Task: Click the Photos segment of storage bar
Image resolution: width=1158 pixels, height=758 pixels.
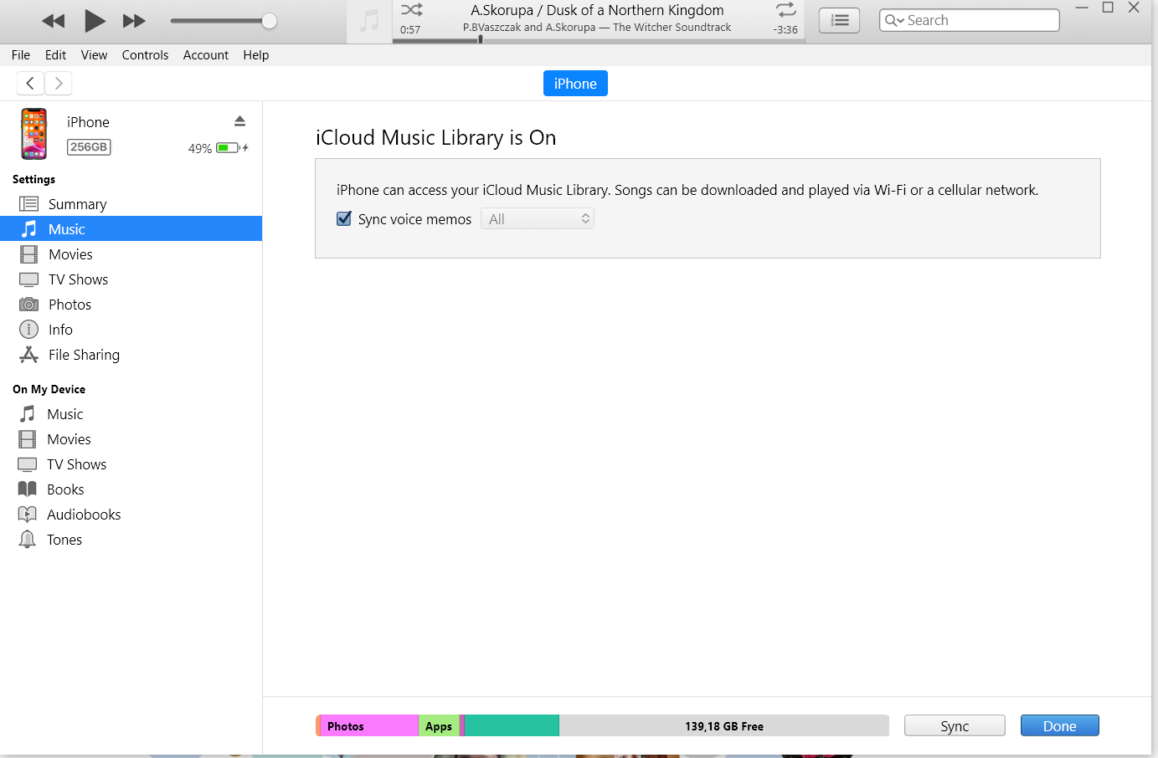Action: pyautogui.click(x=369, y=726)
